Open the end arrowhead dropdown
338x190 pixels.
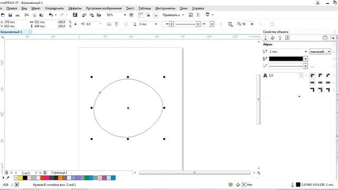(212, 24)
